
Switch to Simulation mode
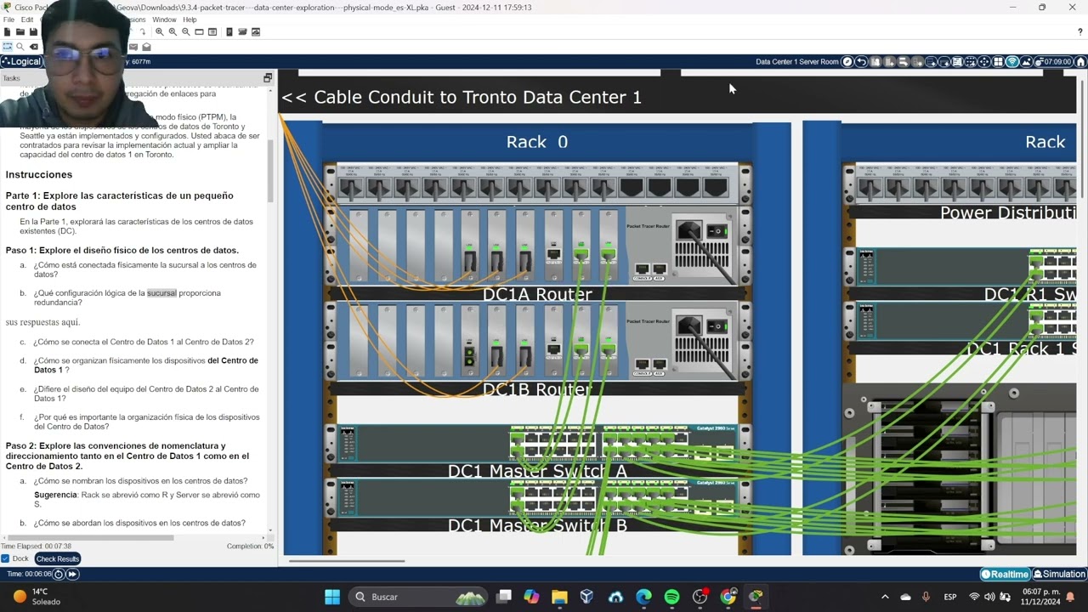click(1059, 574)
